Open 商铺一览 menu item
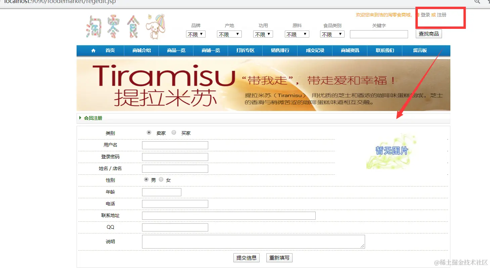Image resolution: width=490 pixels, height=268 pixels. point(211,51)
